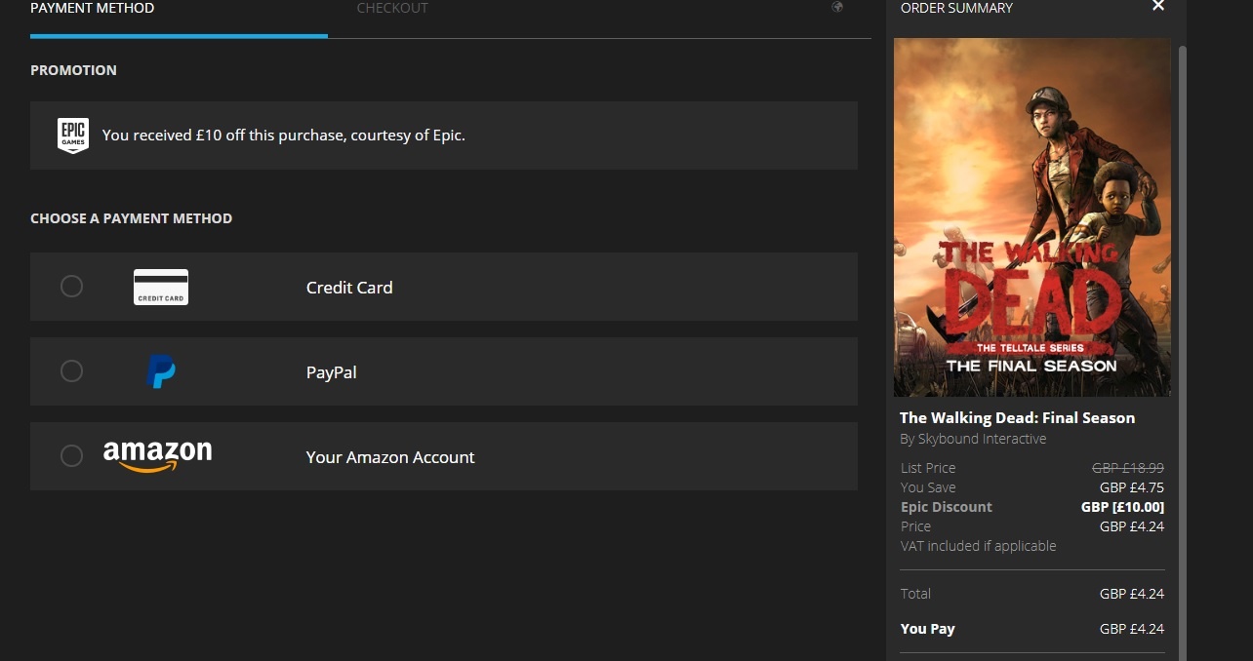Click the 'PayPal' label text
Screen dimensions: 1253x661
(332, 372)
